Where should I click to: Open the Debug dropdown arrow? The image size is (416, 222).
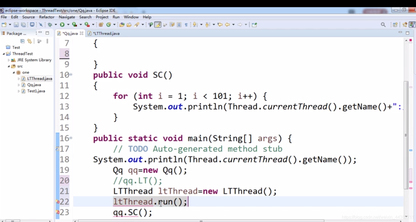(56, 25)
